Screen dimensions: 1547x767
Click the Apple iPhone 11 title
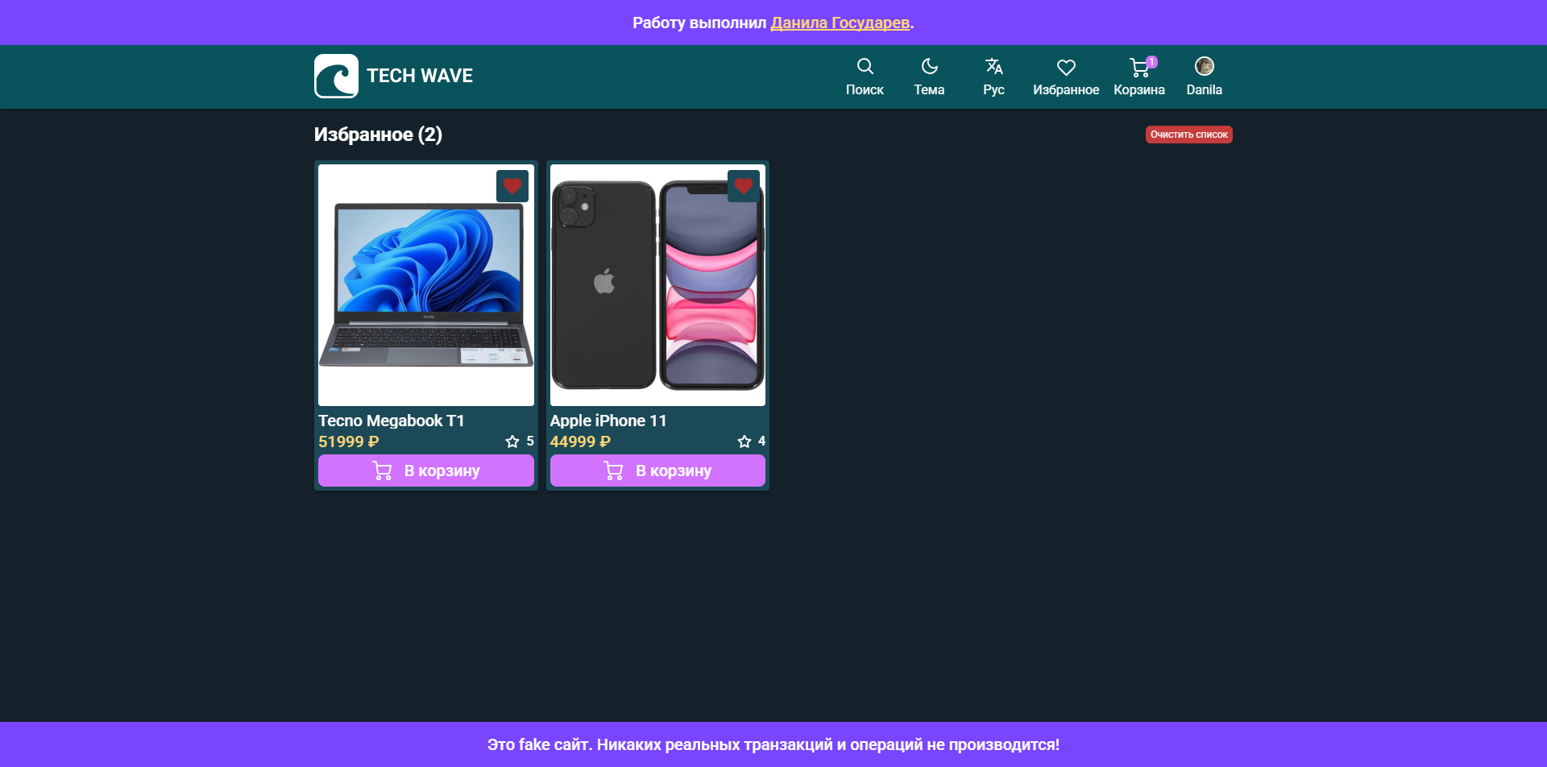click(608, 421)
